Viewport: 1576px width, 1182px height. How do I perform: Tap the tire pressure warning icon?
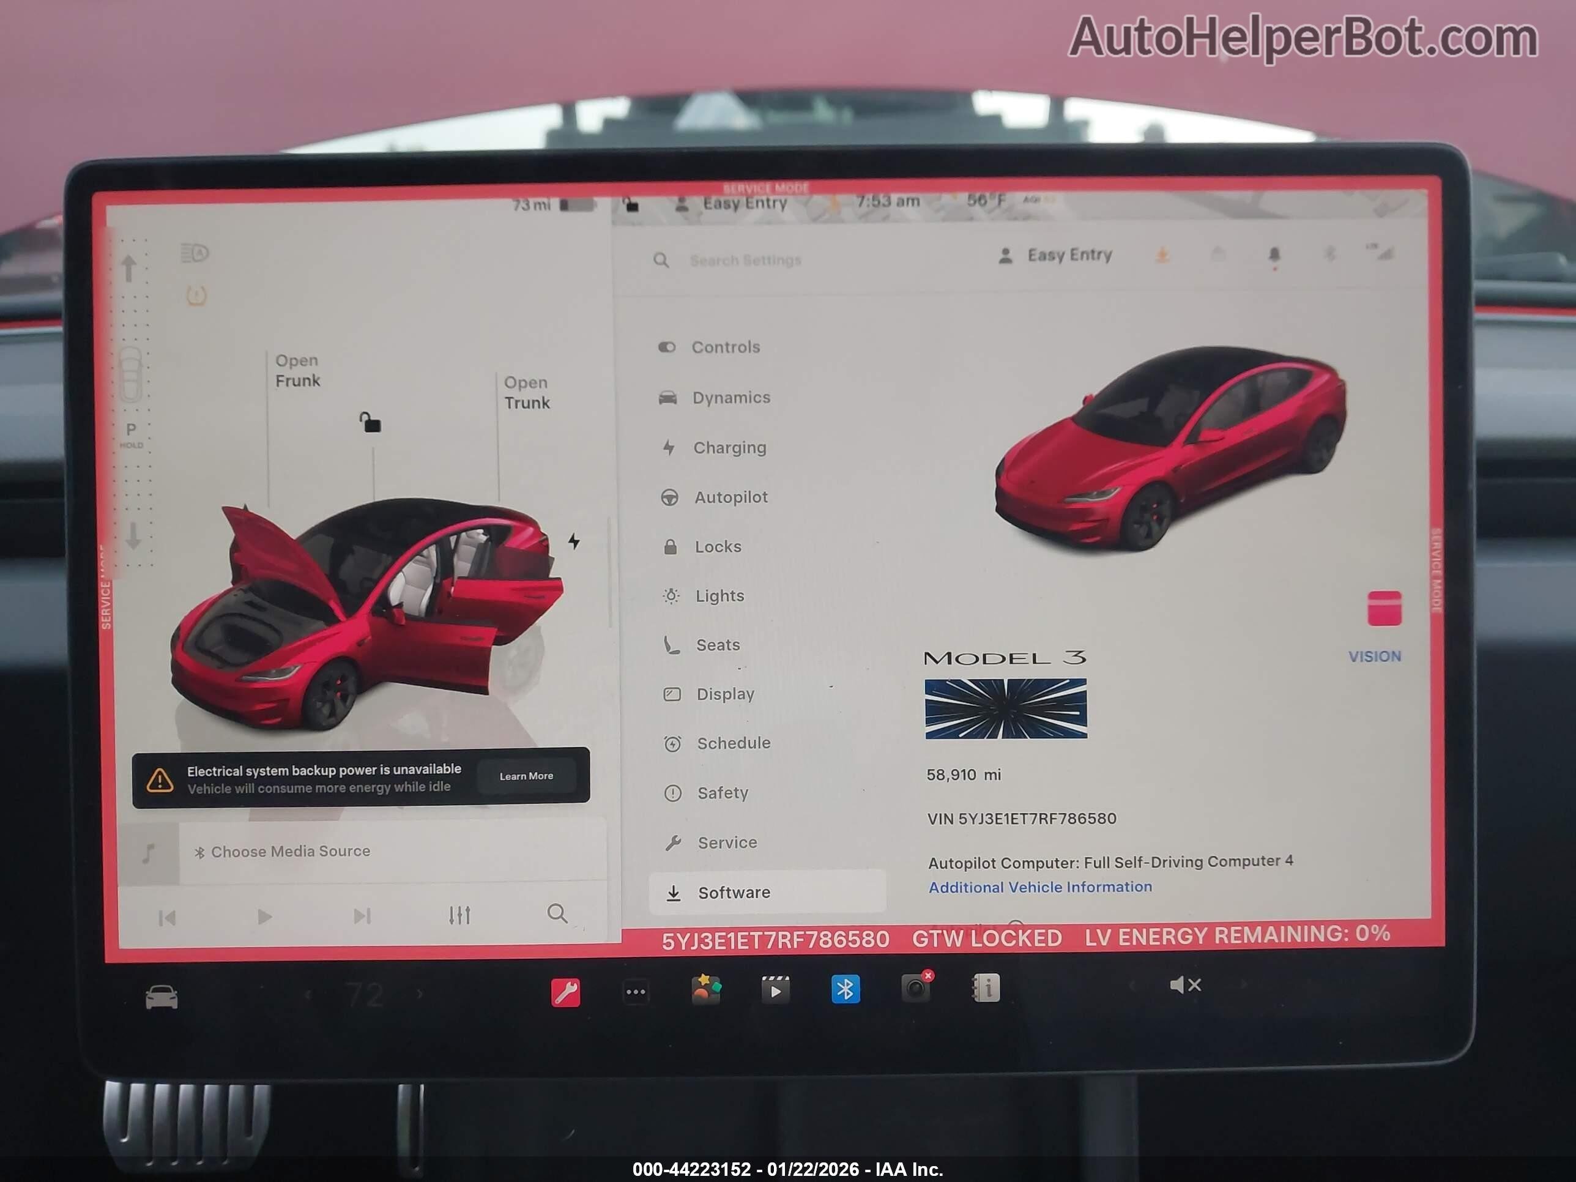tap(196, 295)
